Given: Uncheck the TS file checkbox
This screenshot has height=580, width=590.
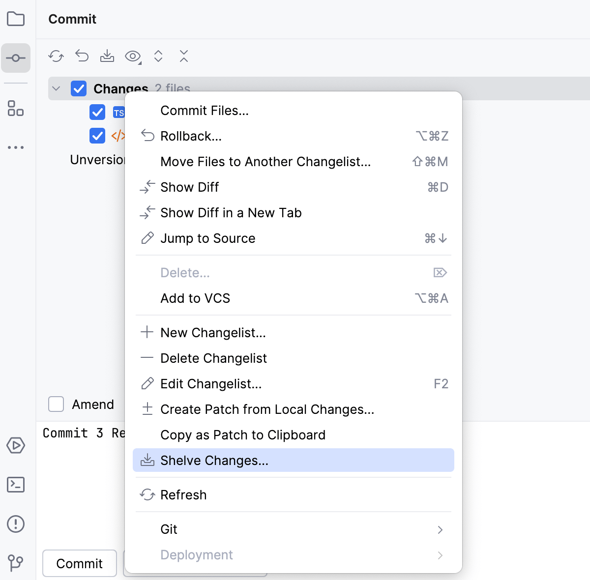Looking at the screenshot, I should point(97,112).
